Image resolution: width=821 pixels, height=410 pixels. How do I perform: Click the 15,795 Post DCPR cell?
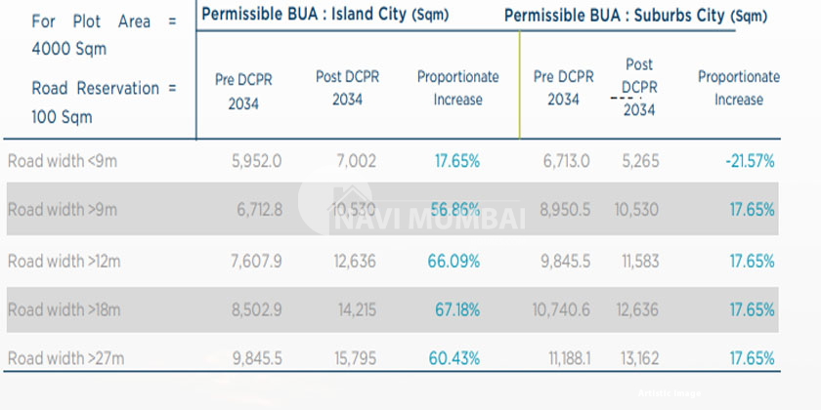pos(355,358)
